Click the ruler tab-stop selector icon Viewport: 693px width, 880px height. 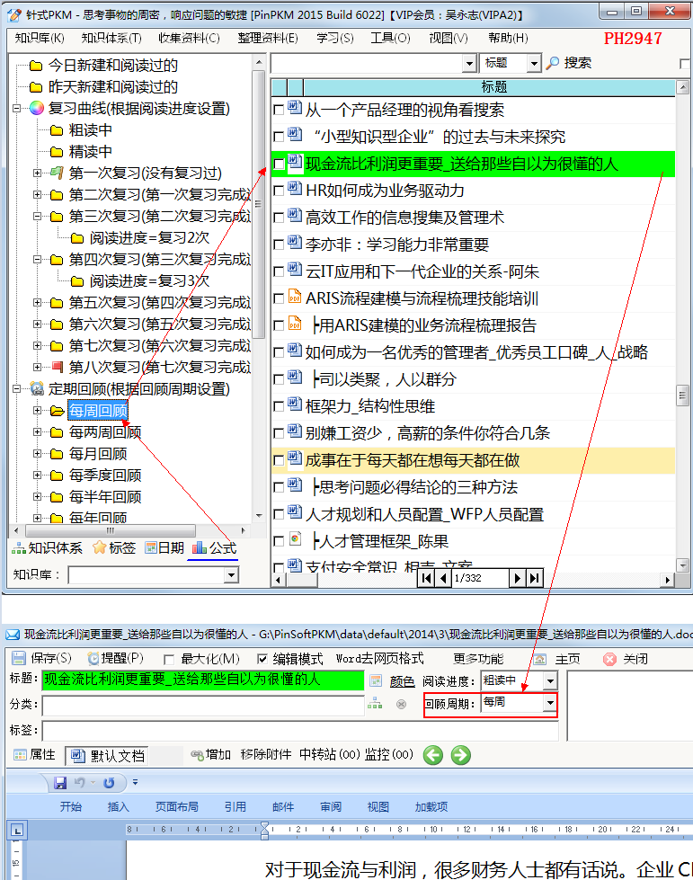pyautogui.click(x=17, y=830)
